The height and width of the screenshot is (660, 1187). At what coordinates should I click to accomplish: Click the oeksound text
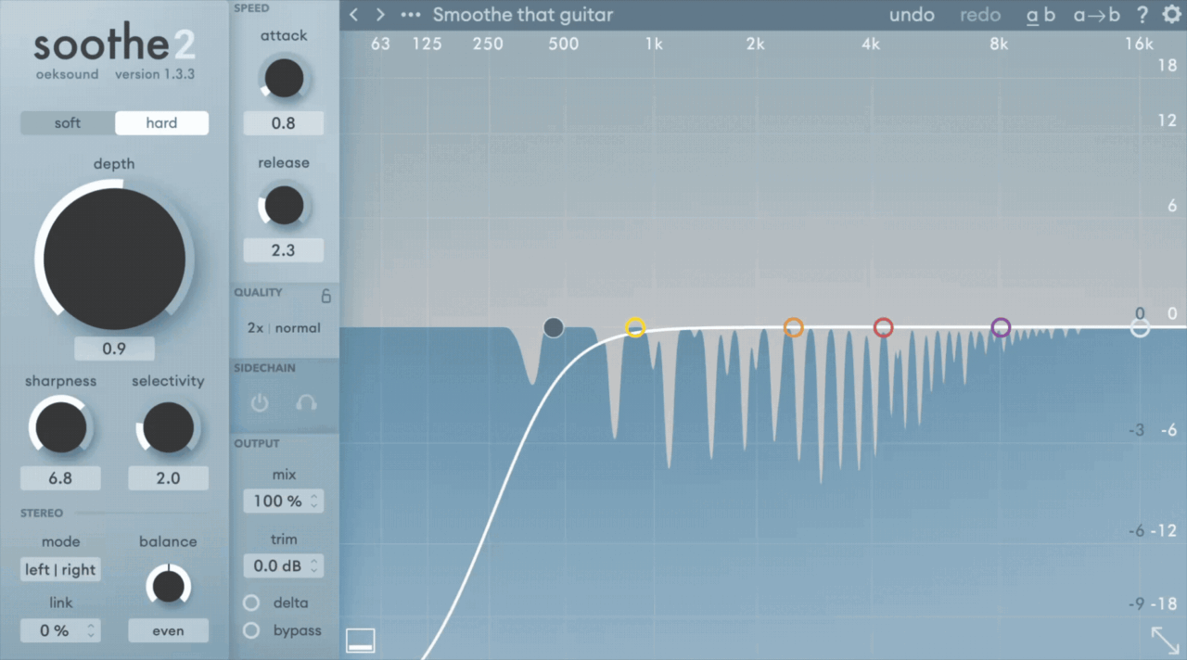pos(67,74)
